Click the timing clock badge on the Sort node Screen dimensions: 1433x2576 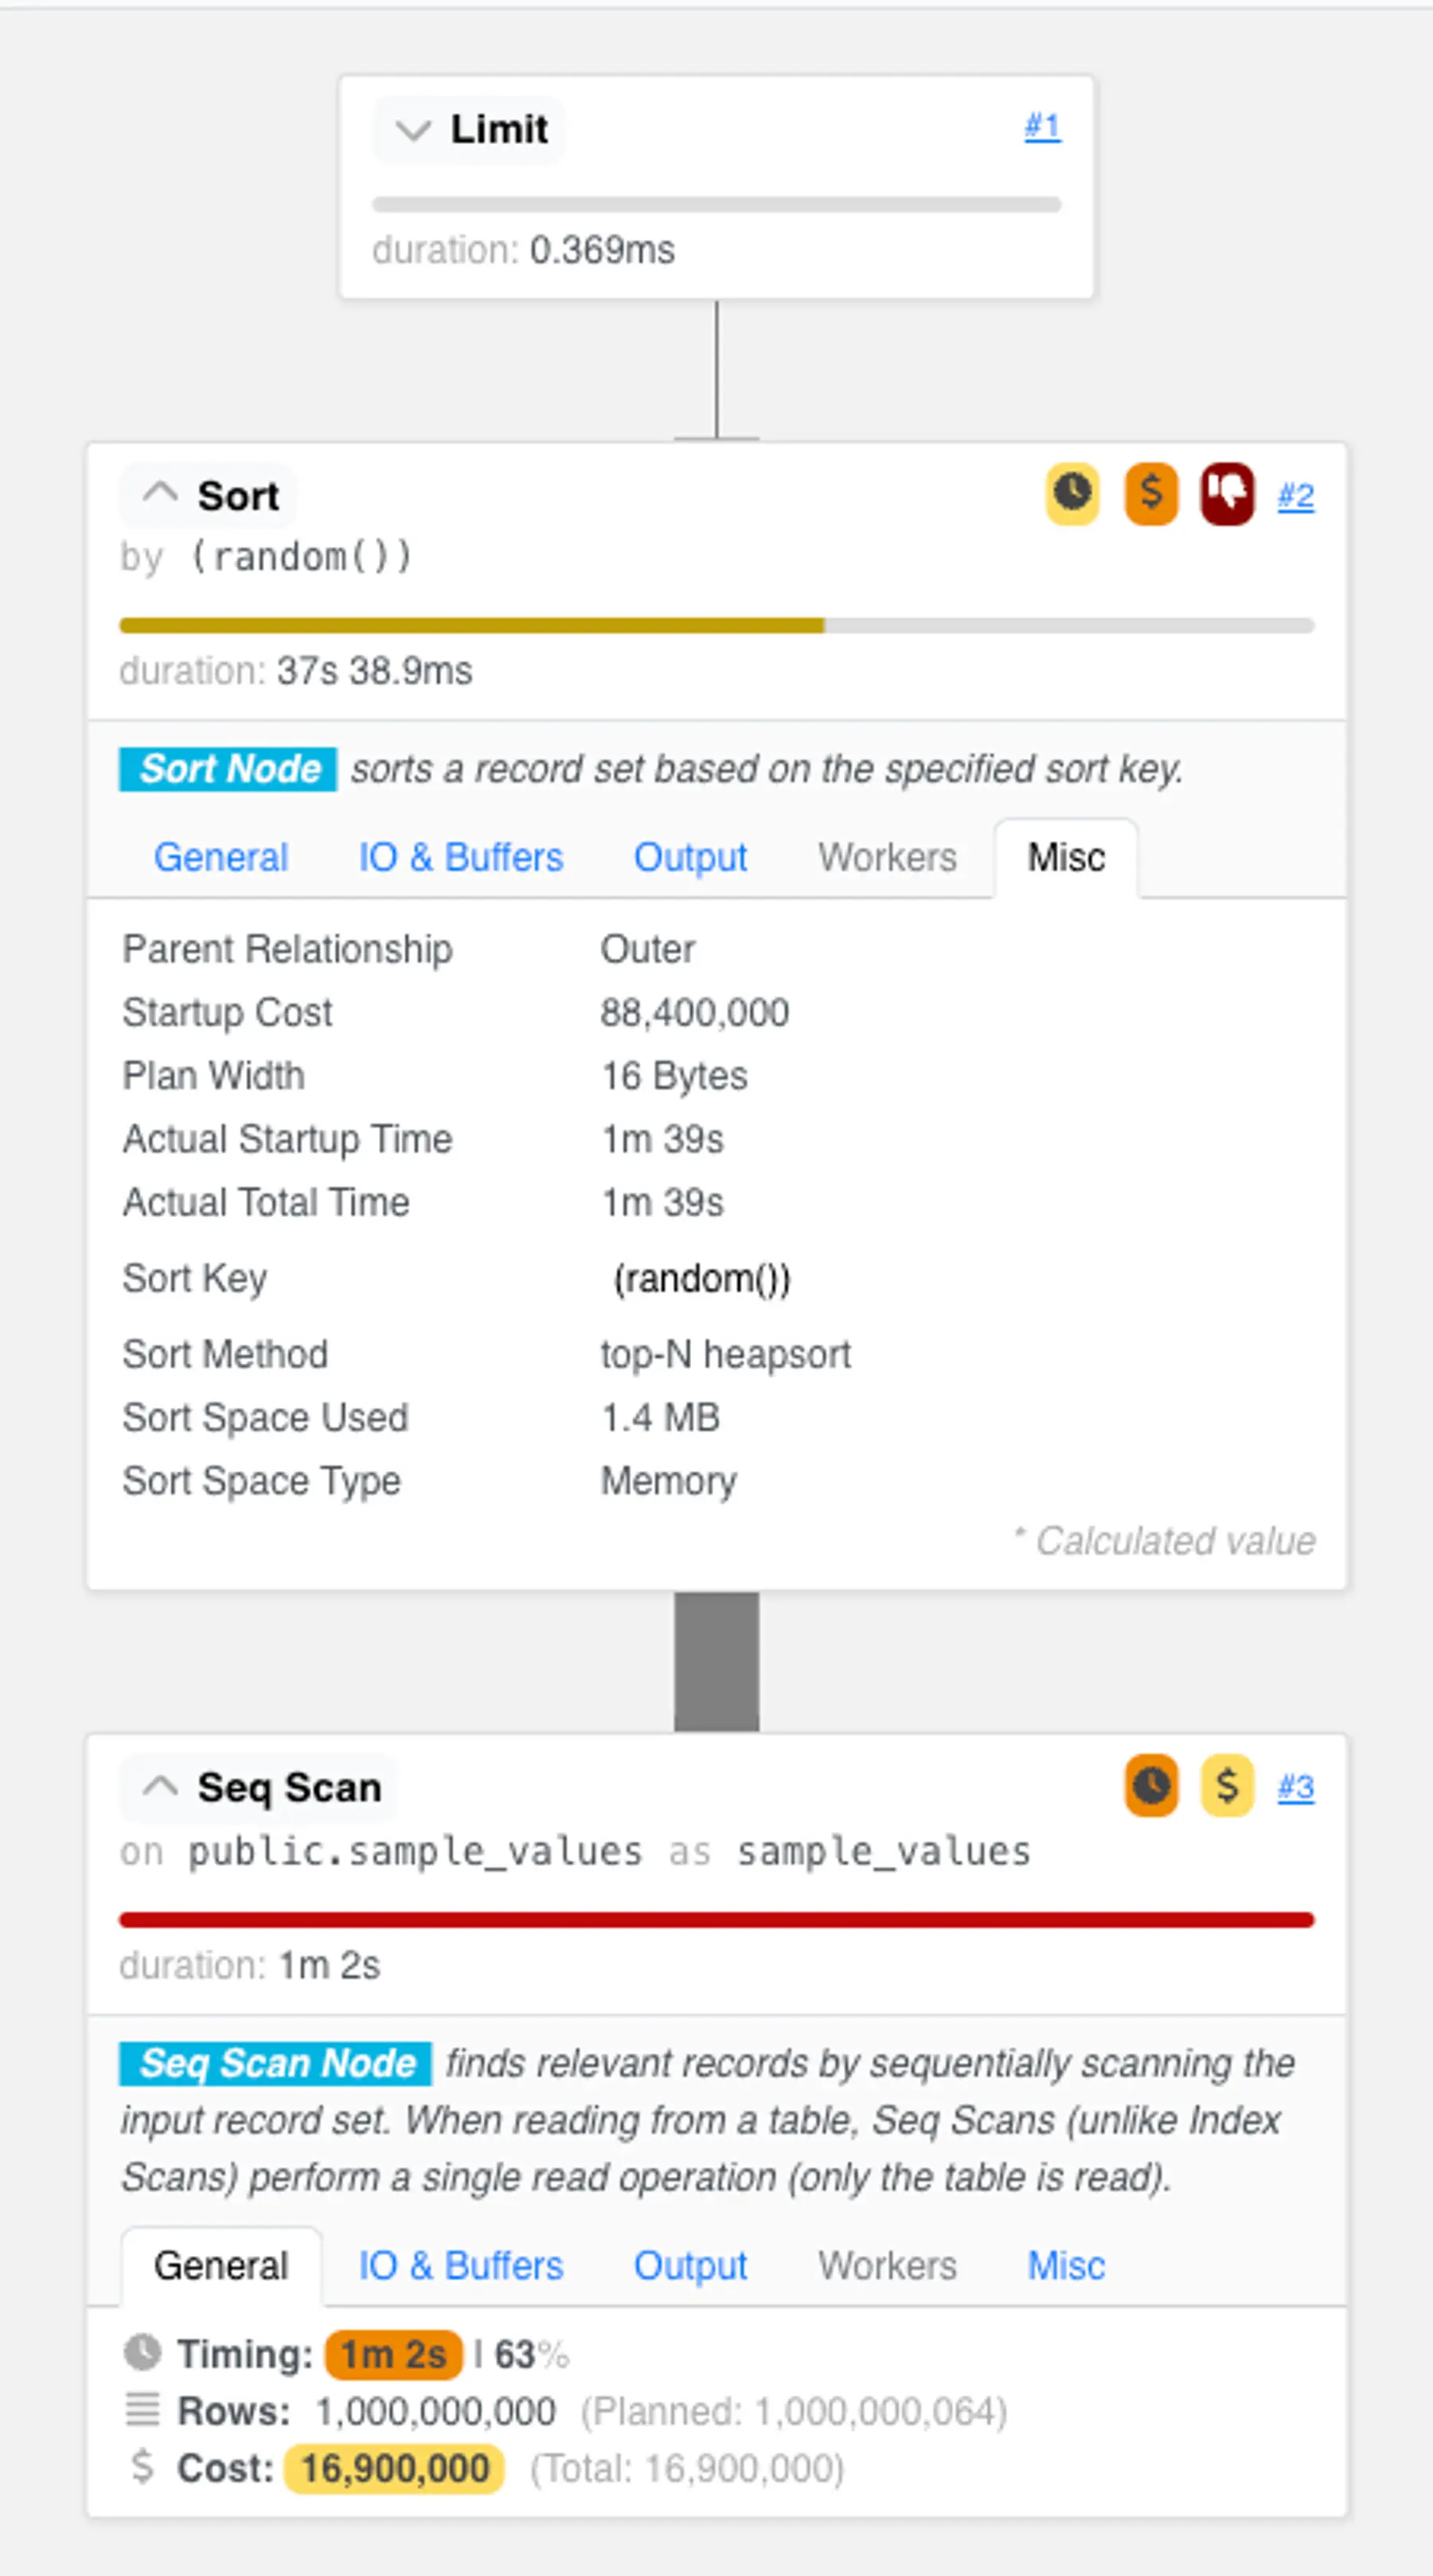1072,494
